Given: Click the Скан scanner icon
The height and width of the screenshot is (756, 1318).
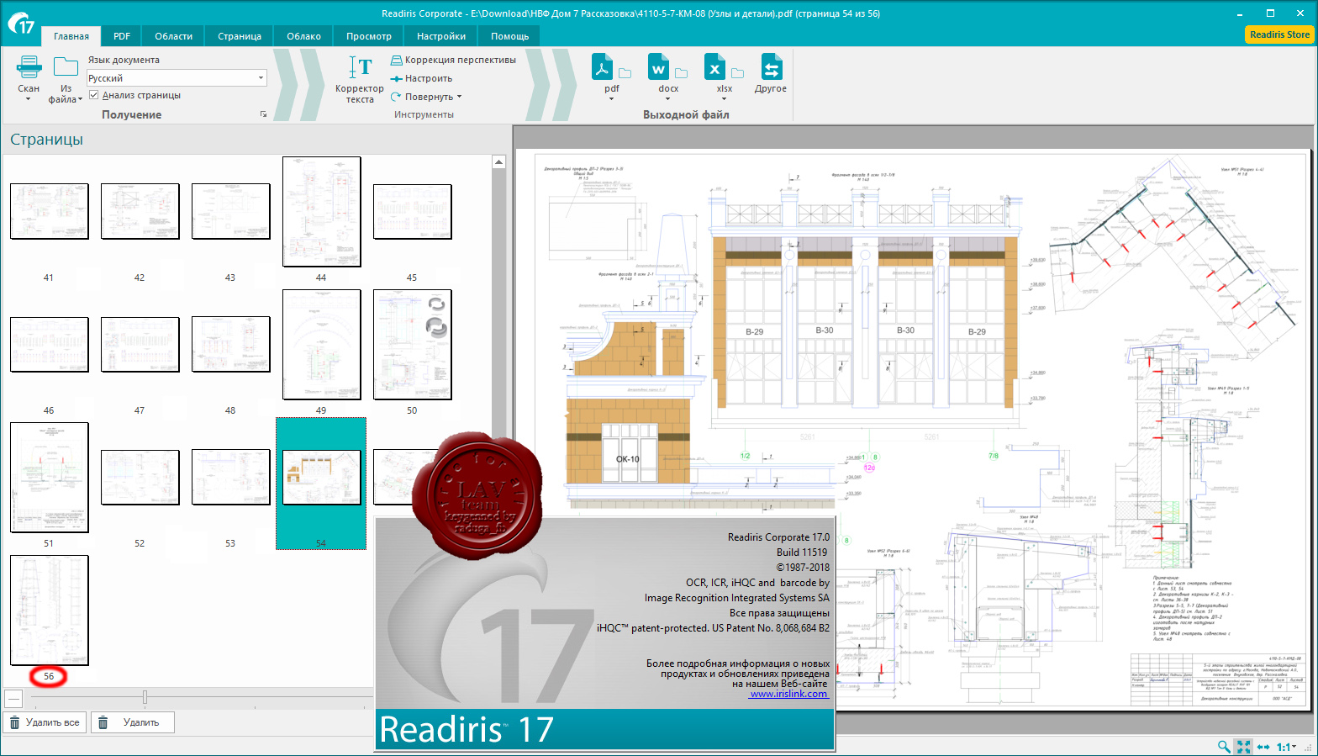Looking at the screenshot, I should coord(29,67).
